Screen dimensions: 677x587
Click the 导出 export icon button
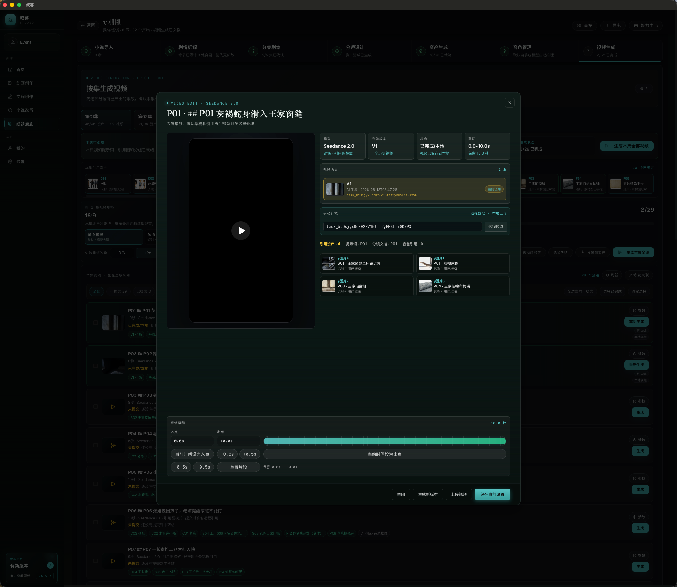613,26
